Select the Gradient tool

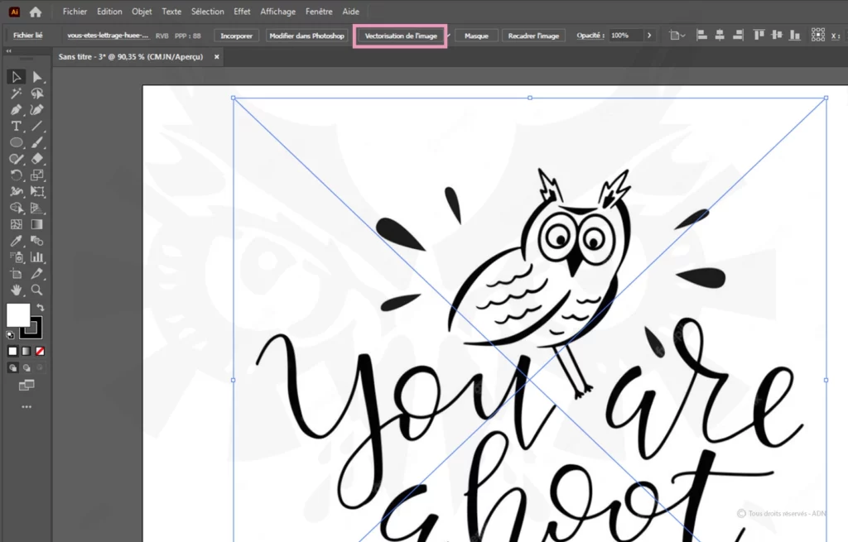pos(36,224)
